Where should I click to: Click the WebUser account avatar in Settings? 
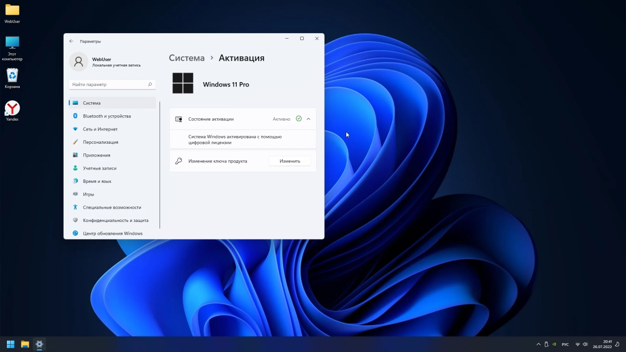click(79, 62)
